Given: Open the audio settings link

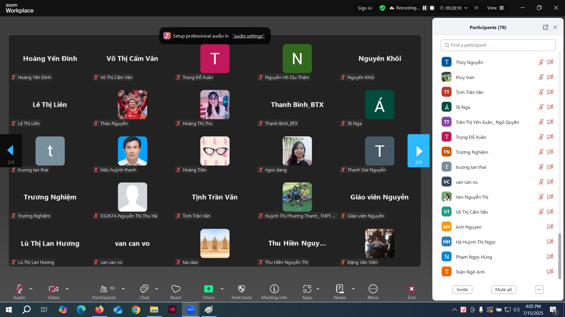Looking at the screenshot, I should 248,36.
